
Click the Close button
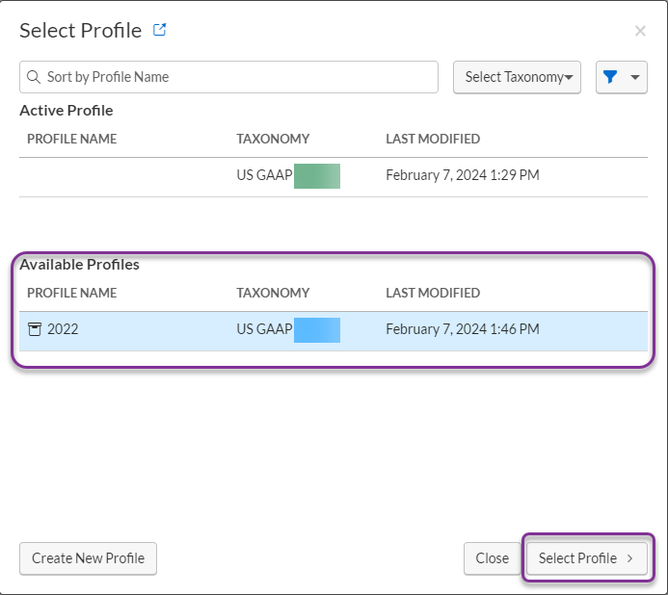[x=492, y=558]
